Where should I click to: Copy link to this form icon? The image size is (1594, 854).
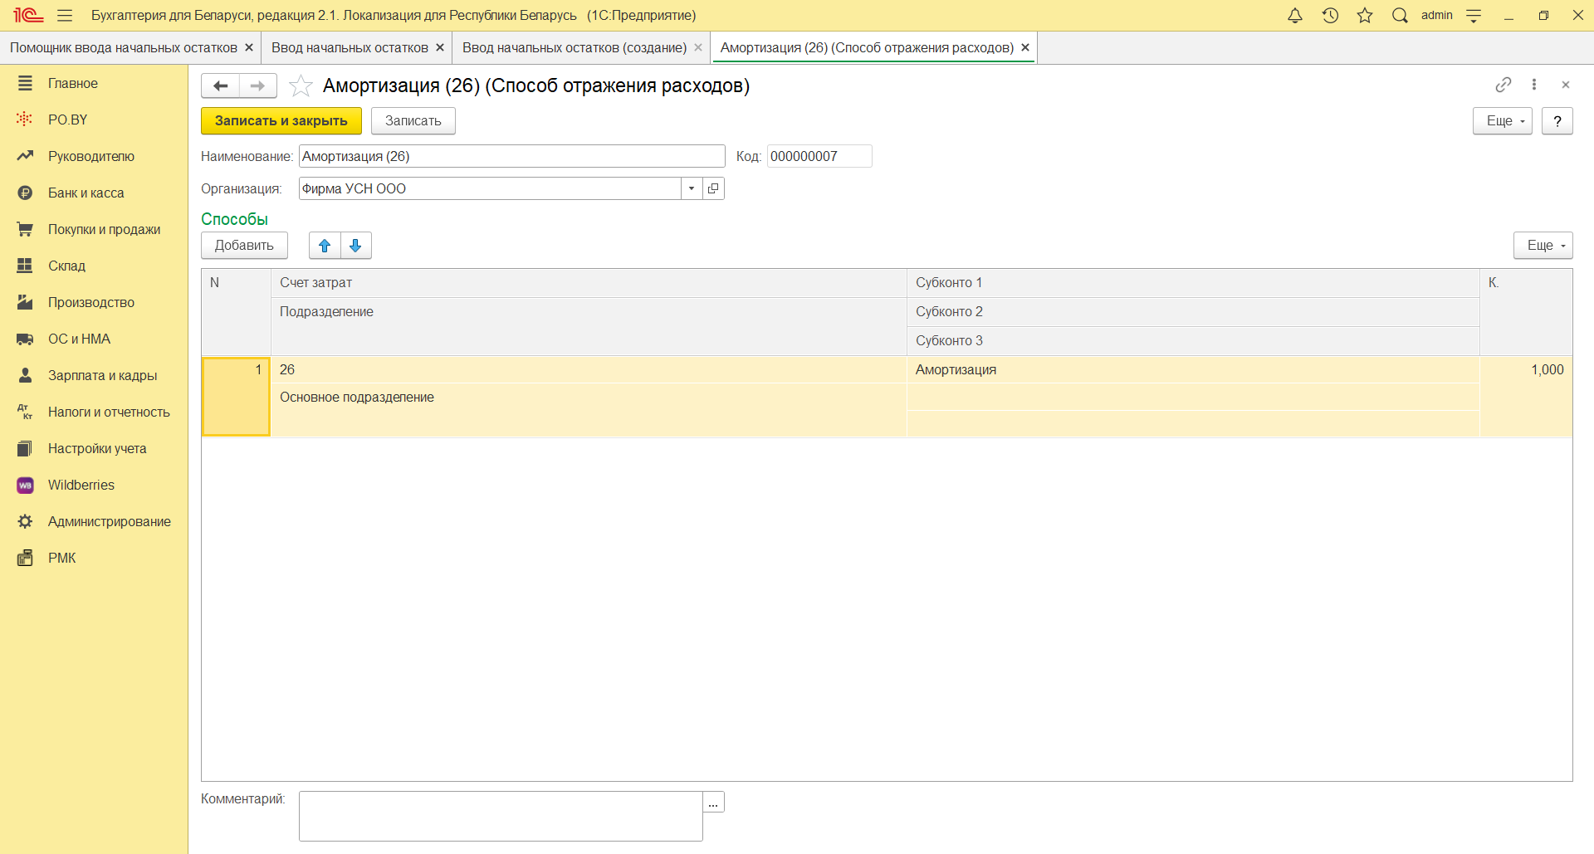click(x=1503, y=85)
